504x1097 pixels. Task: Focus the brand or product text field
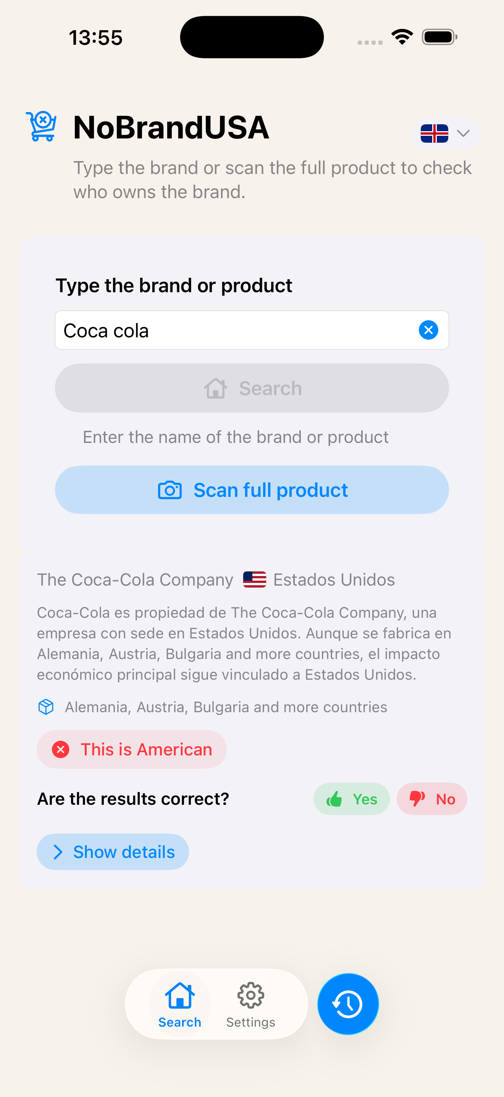click(234, 330)
